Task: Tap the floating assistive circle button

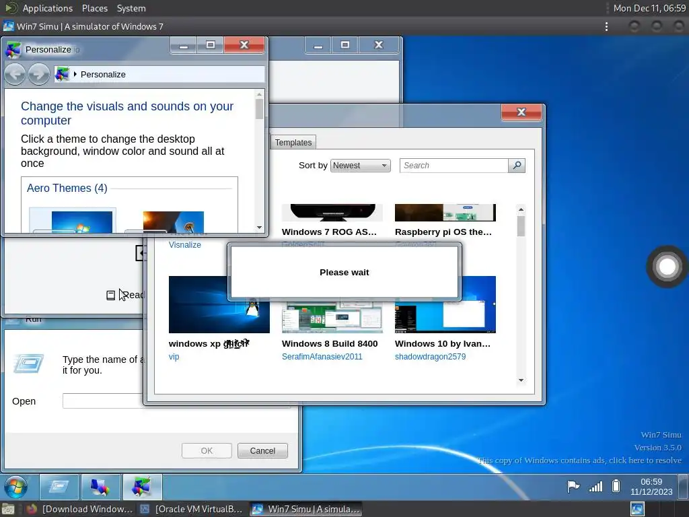Action: tap(667, 267)
